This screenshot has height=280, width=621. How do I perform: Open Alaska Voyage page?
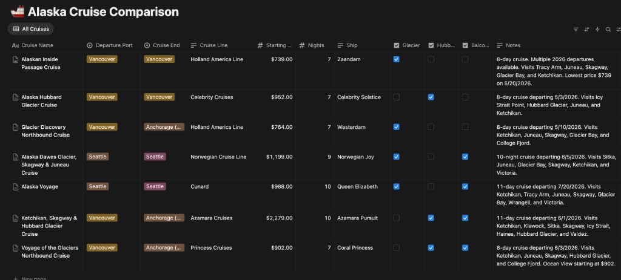[39, 186]
